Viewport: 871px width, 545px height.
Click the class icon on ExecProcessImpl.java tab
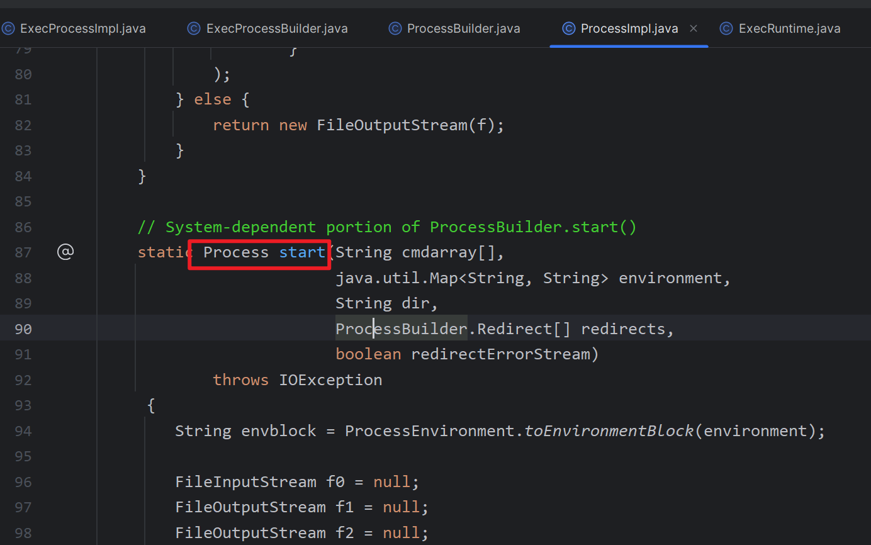(x=8, y=28)
